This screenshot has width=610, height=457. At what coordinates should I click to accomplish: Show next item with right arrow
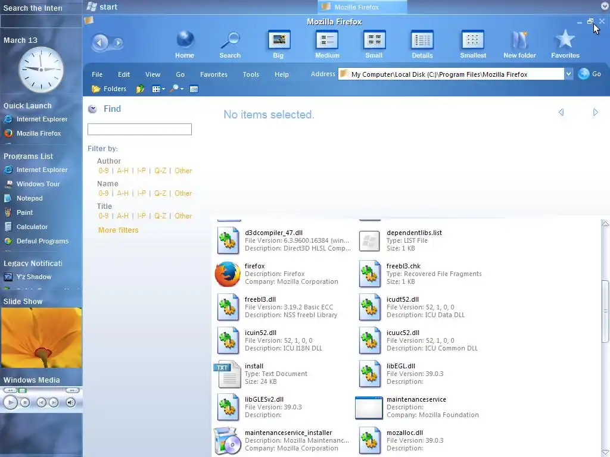pos(595,112)
